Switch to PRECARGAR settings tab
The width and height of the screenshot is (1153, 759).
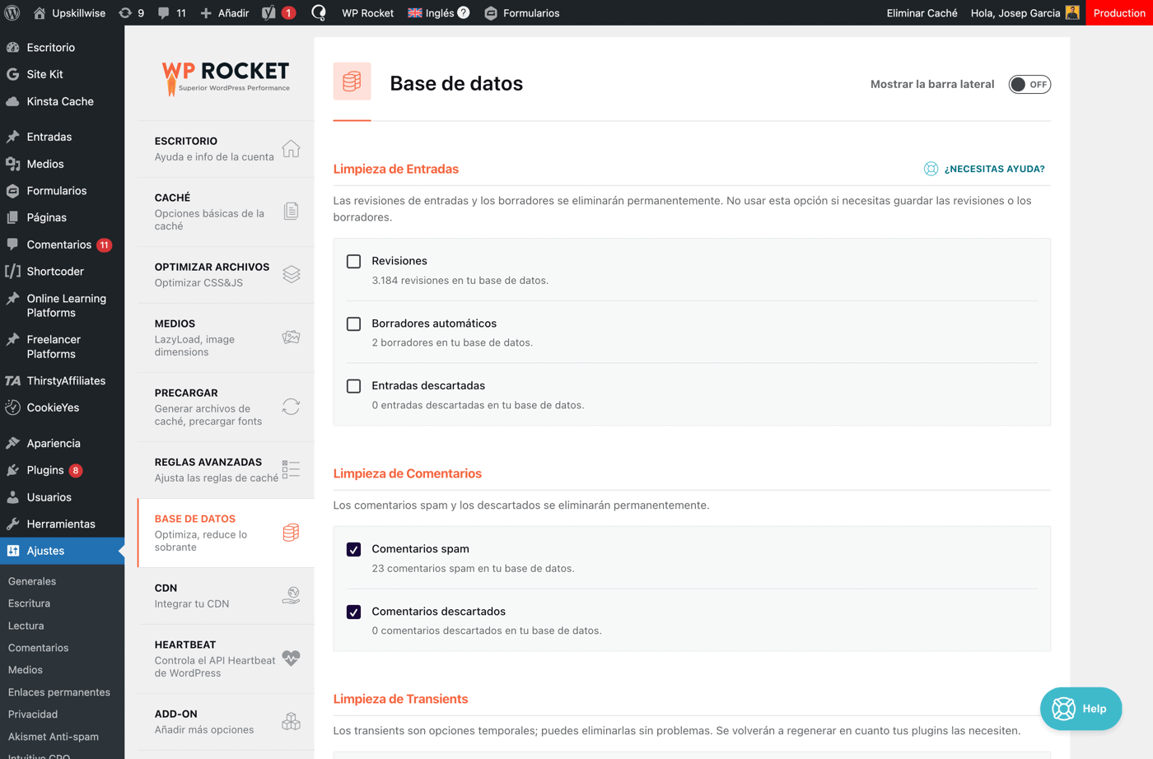click(x=226, y=407)
